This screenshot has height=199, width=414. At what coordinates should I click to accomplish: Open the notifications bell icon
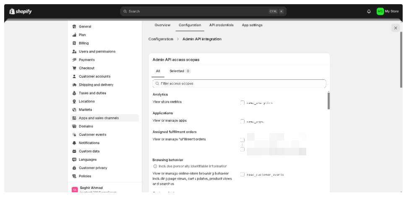pos(369,11)
